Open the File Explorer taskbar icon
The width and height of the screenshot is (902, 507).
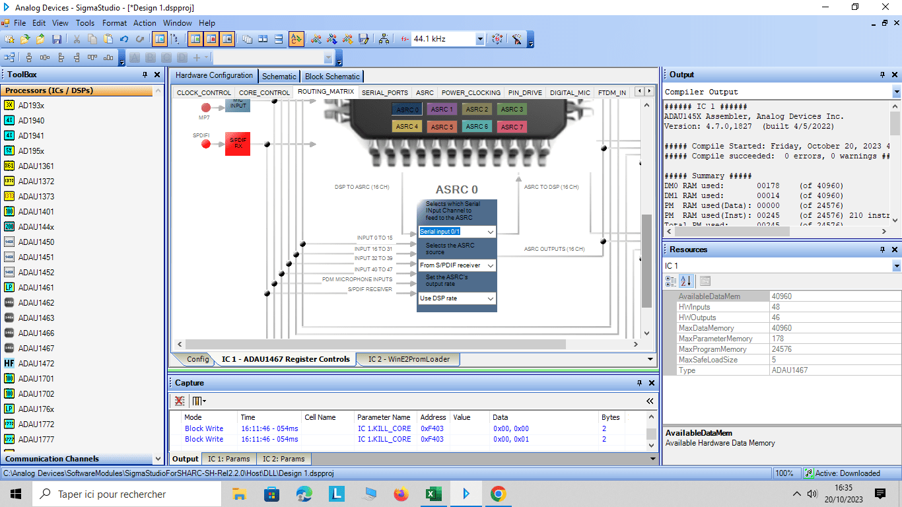[x=239, y=494]
